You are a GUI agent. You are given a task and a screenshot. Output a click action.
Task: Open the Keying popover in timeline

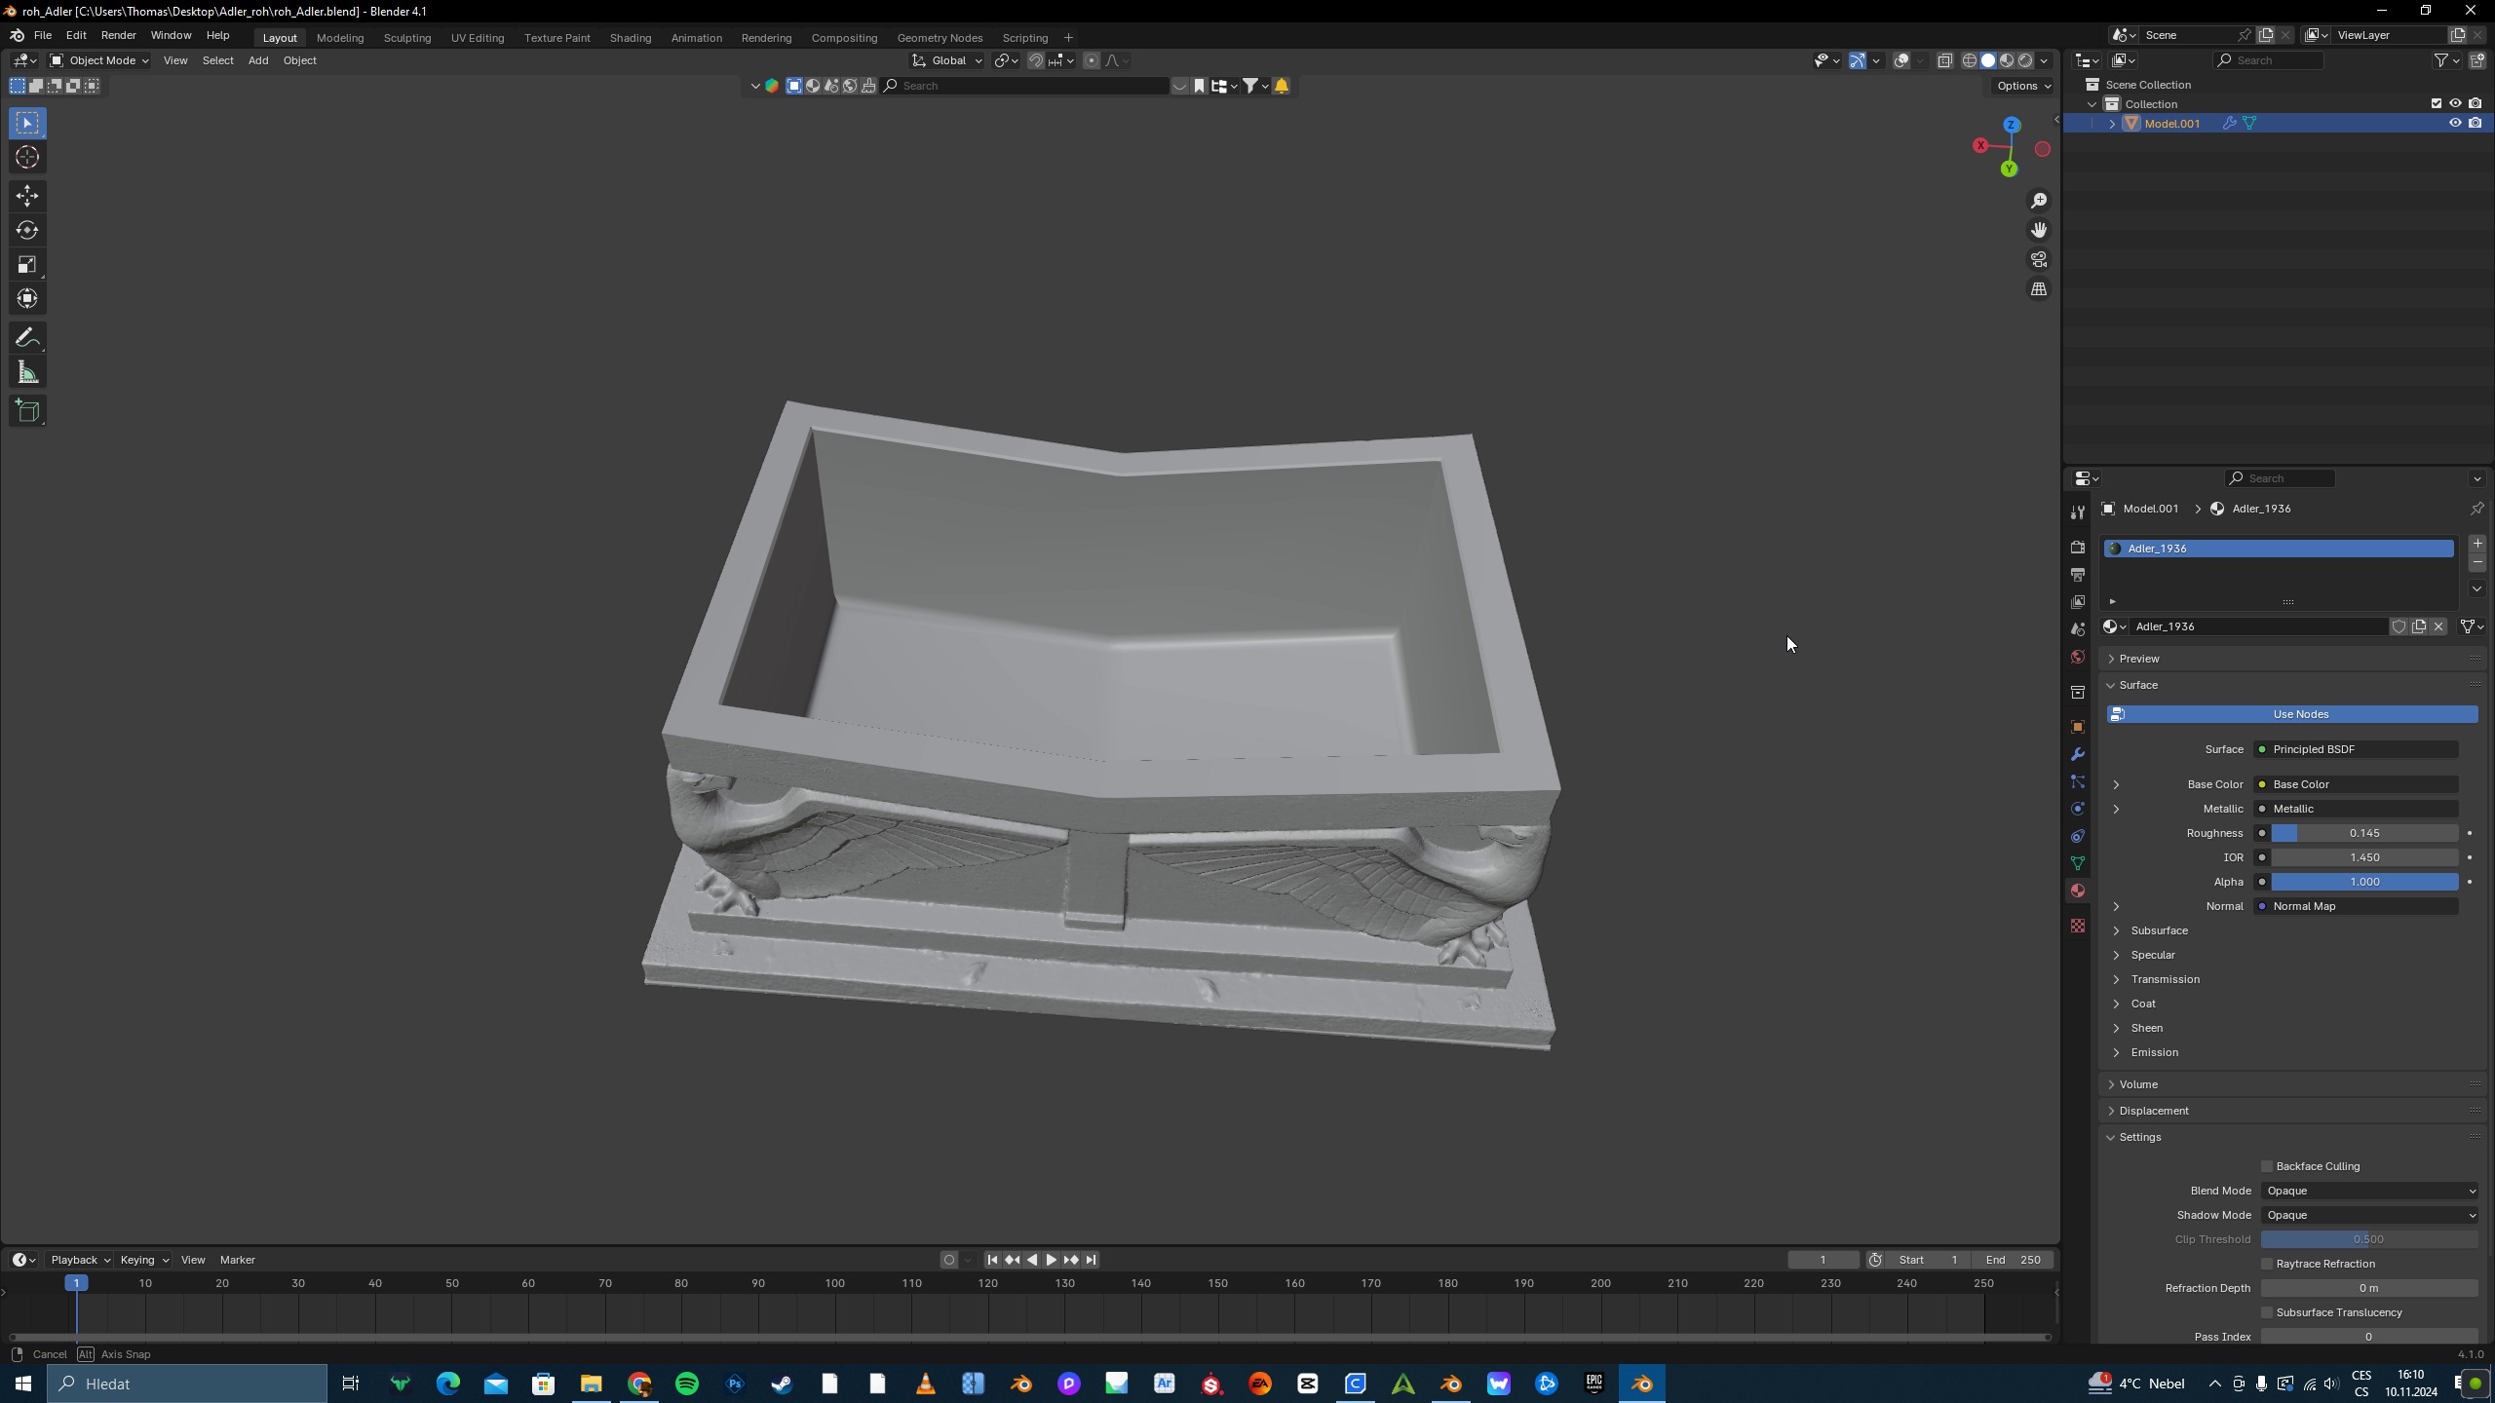[143, 1260]
